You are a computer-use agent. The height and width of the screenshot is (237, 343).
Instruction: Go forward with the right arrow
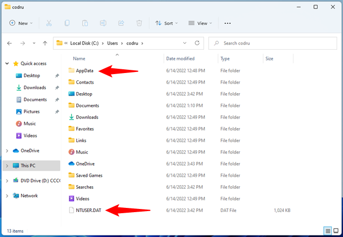point(23,43)
